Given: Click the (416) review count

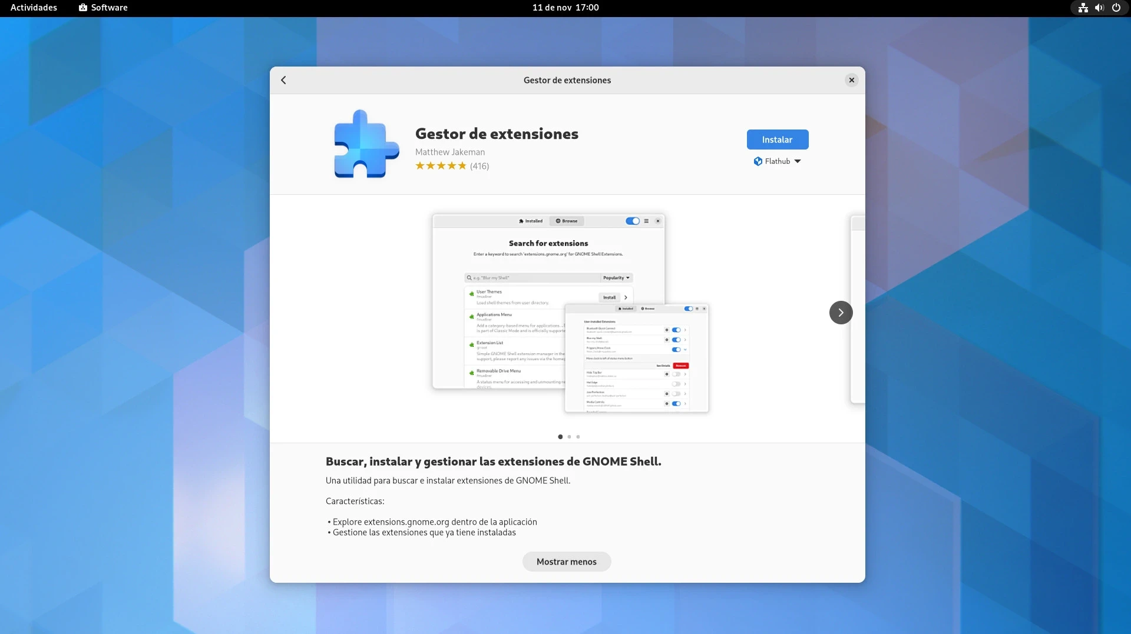Looking at the screenshot, I should (x=479, y=166).
